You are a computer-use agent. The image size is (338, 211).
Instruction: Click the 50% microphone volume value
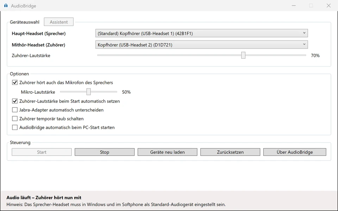(x=126, y=92)
